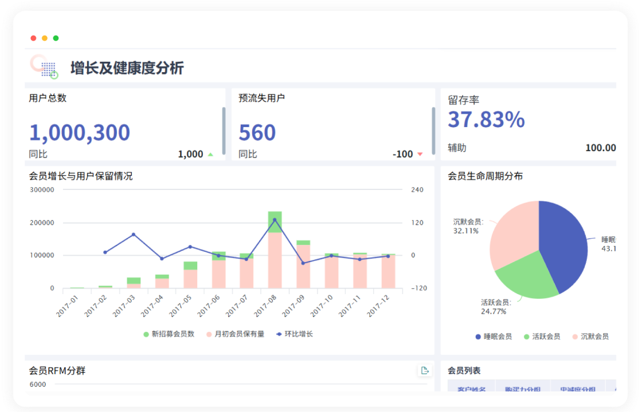Click the 2017-08 tallest bar

tap(275, 249)
